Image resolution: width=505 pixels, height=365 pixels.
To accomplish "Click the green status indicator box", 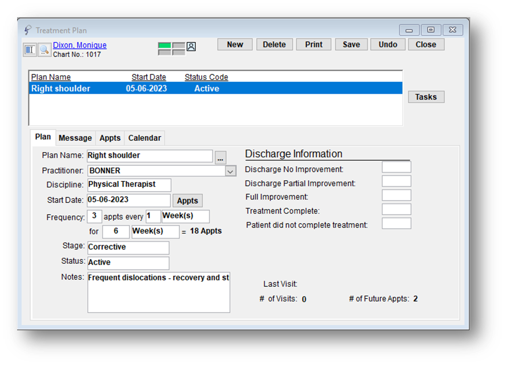I will pyautogui.click(x=164, y=45).
